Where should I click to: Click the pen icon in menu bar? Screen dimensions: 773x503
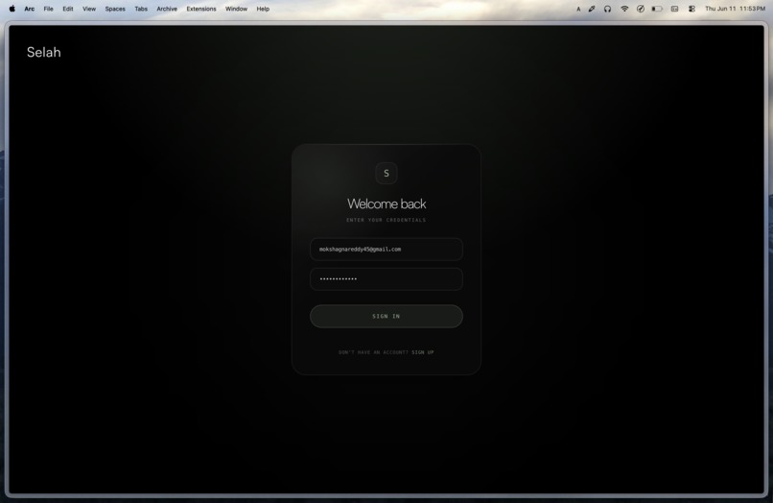[592, 9]
